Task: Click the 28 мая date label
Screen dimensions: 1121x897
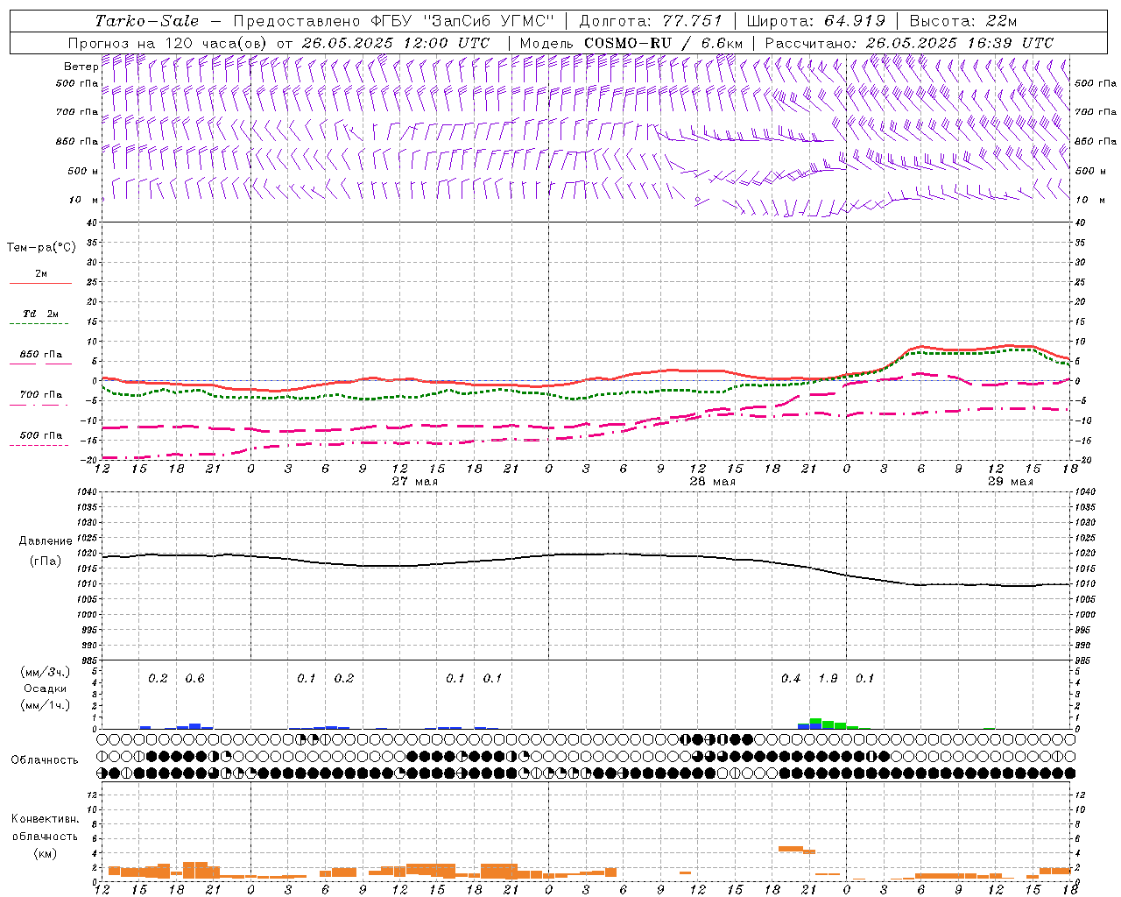Action: click(713, 482)
